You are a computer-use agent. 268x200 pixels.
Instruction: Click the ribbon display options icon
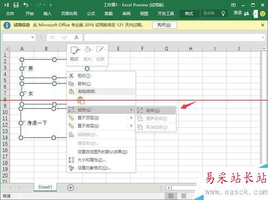[233, 5]
